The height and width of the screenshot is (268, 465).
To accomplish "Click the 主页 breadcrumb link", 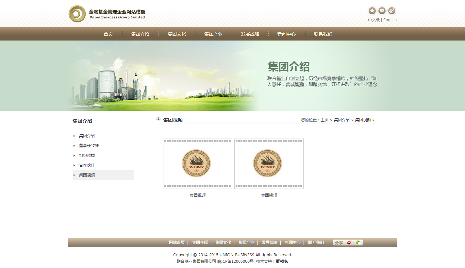I will coord(324,120).
